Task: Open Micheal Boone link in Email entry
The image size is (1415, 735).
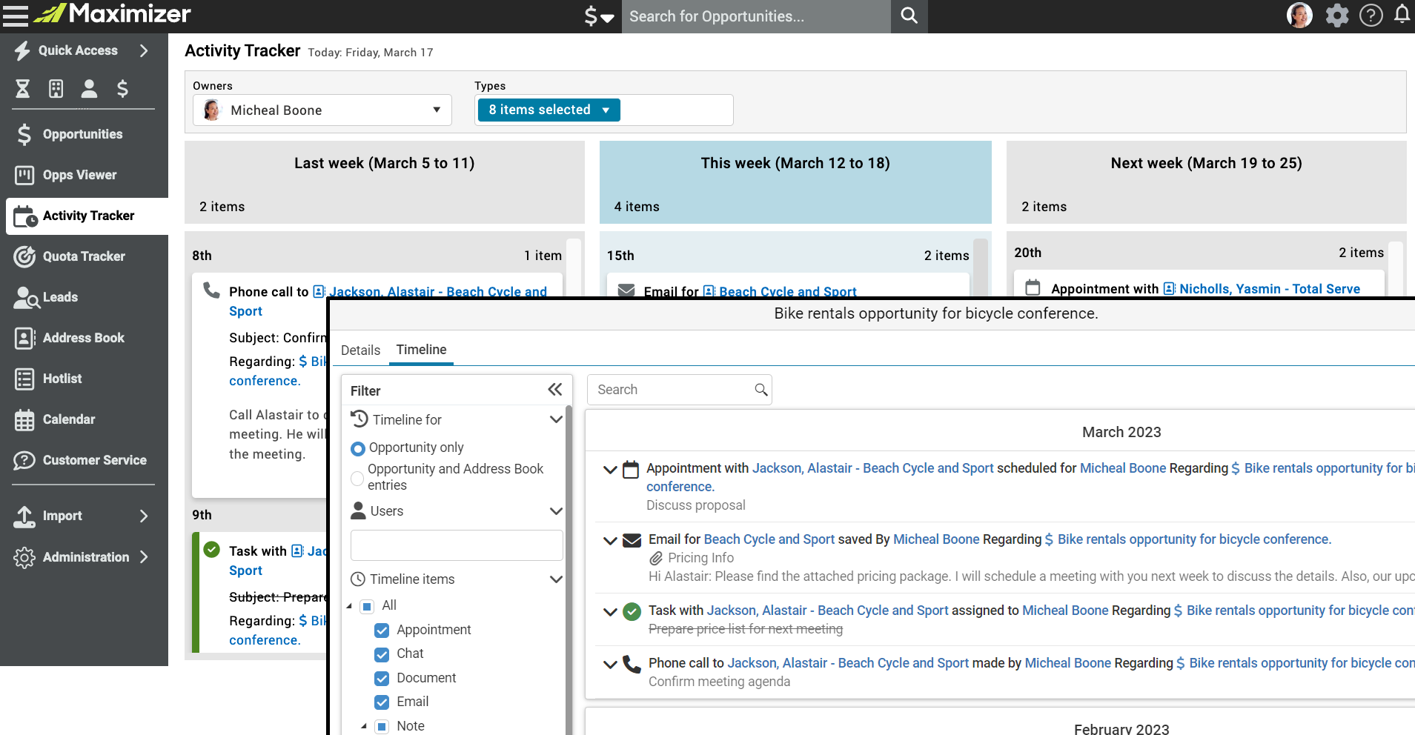Action: [936, 539]
